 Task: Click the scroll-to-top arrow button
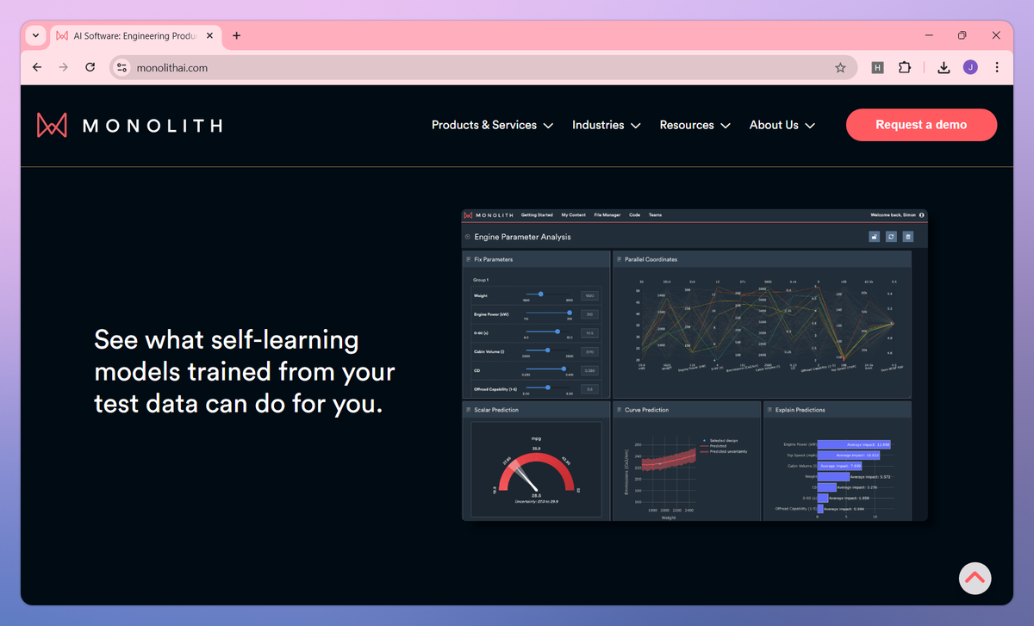click(x=975, y=578)
